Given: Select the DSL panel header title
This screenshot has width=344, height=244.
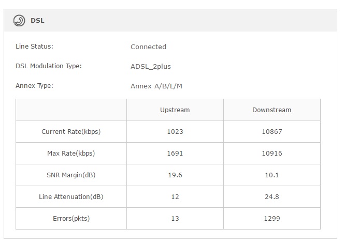Looking at the screenshot, I should click(x=37, y=21).
